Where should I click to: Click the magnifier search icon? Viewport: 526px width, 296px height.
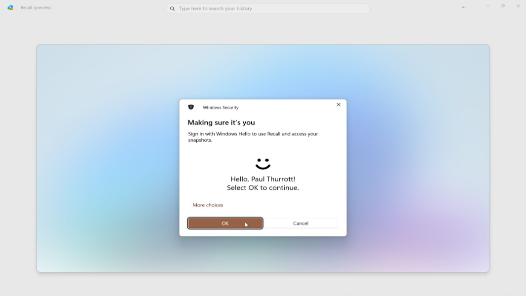(x=172, y=9)
